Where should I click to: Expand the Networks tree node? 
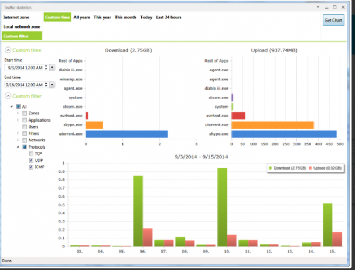point(18,140)
